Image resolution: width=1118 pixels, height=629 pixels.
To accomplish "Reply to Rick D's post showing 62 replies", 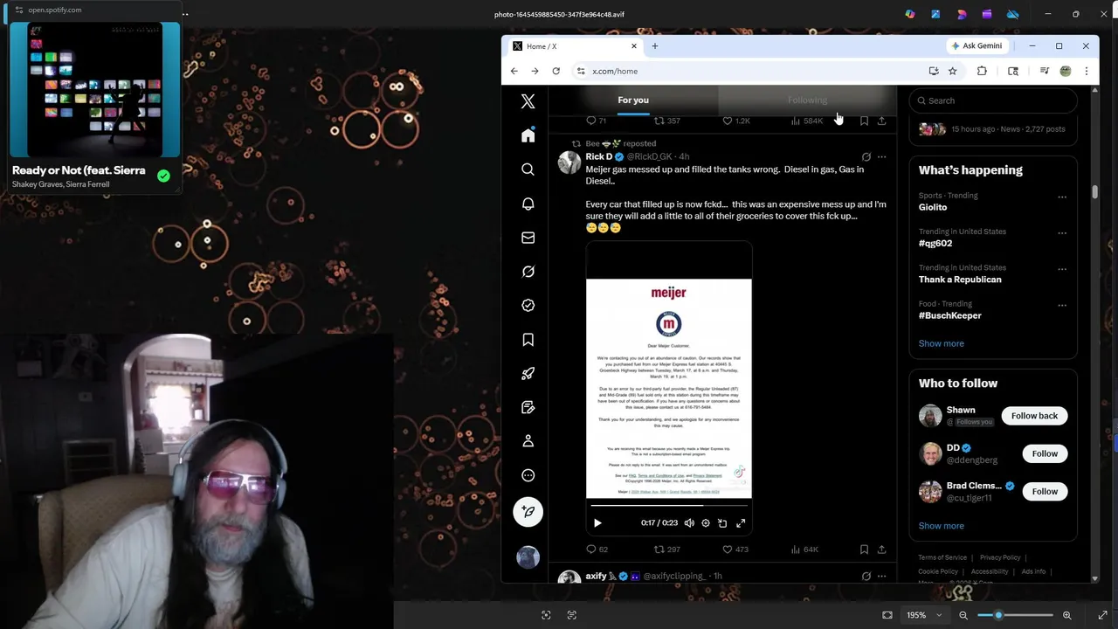I will [x=597, y=550].
